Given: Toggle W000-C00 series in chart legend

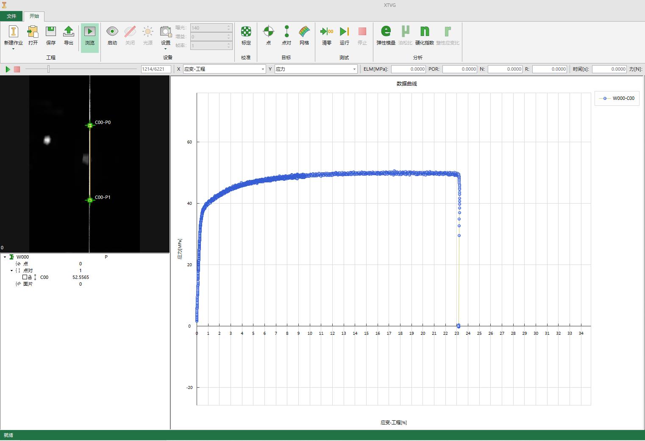Looking at the screenshot, I should point(617,98).
